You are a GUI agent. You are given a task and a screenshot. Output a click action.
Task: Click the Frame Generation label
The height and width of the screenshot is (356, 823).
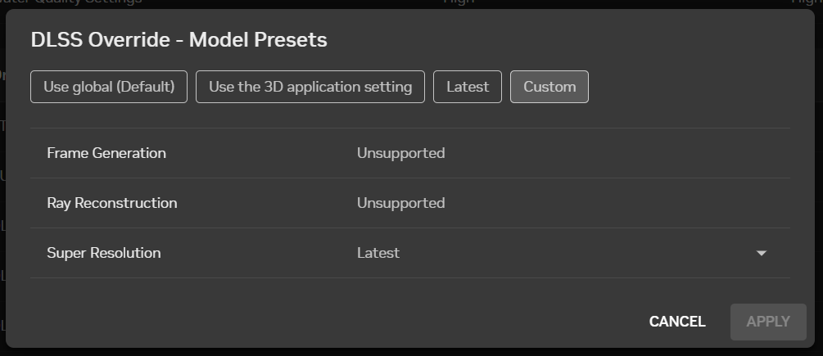click(106, 153)
